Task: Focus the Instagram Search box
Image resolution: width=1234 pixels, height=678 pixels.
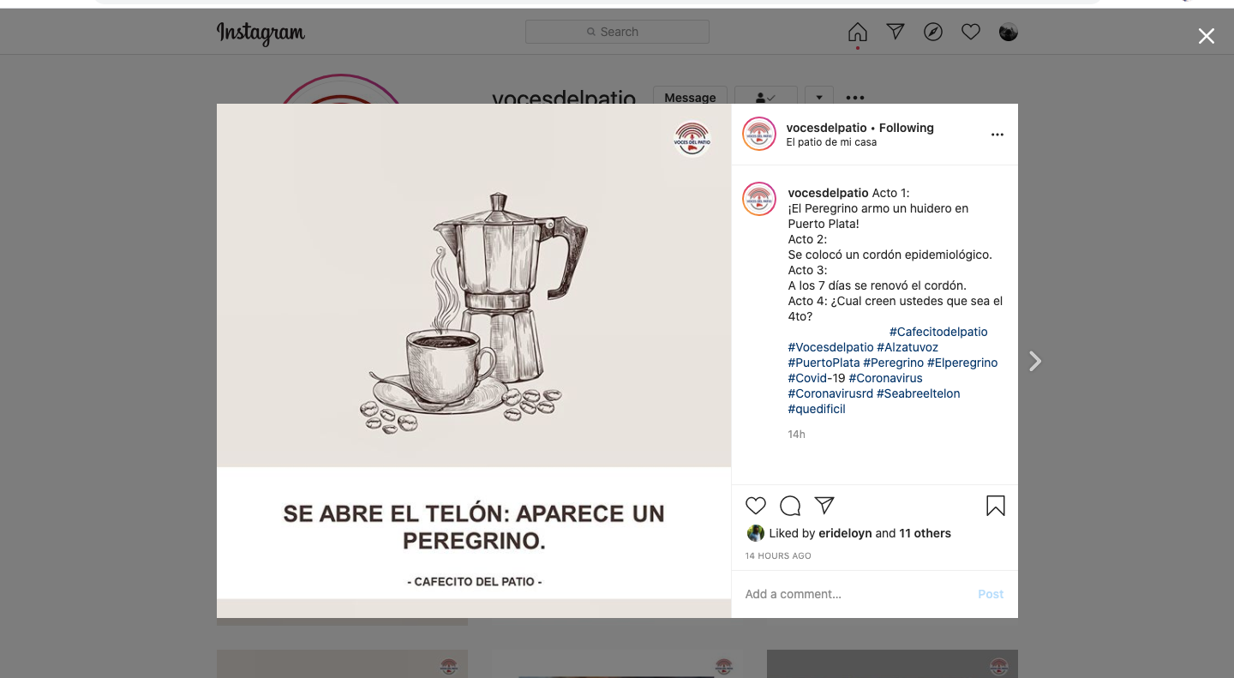Action: click(x=617, y=32)
